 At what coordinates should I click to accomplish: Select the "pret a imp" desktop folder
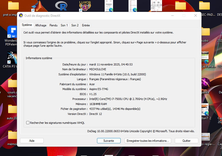(13, 6)
